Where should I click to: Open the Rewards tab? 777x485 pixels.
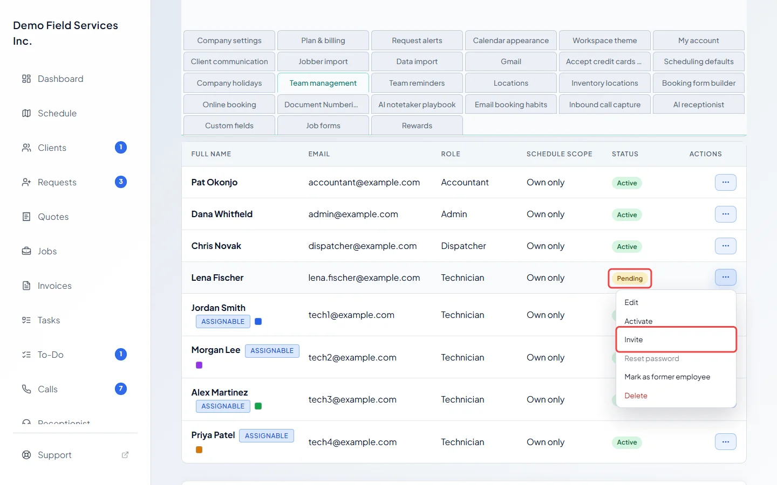tap(417, 126)
